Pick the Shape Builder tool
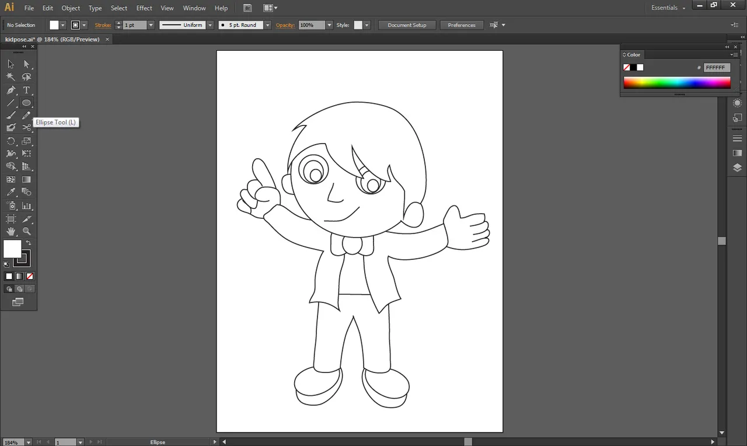This screenshot has height=446, width=747. tap(11, 166)
